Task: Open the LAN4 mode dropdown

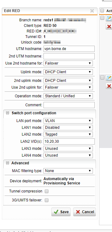Action: (x=68, y=155)
